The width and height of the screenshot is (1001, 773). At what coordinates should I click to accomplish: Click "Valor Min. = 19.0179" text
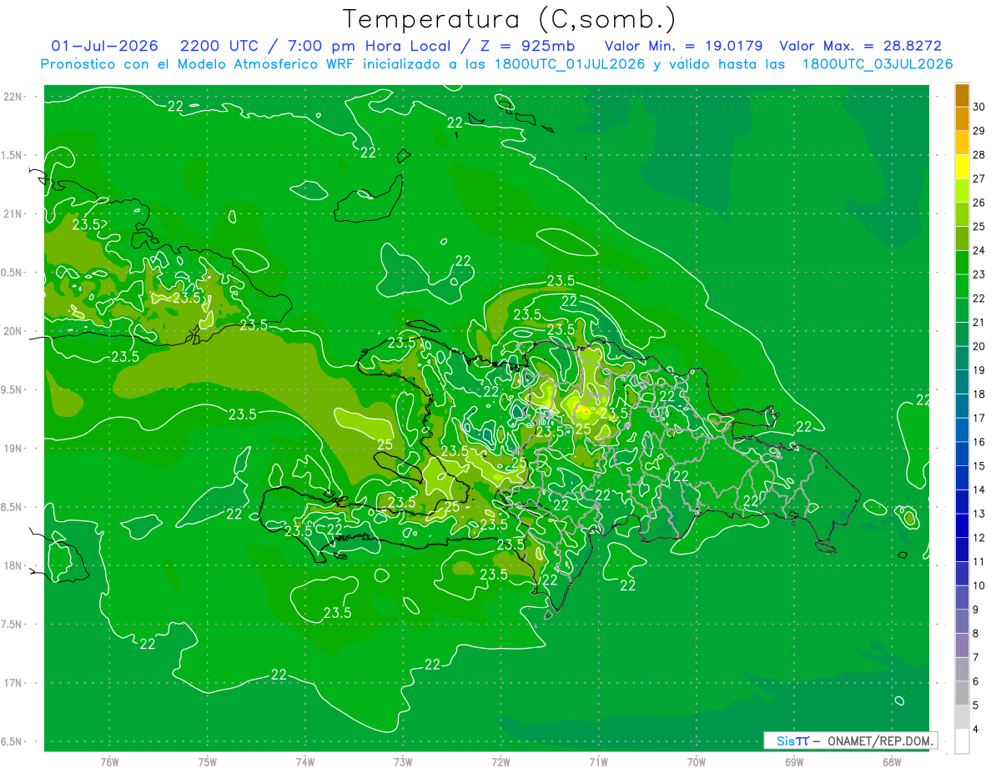click(682, 46)
